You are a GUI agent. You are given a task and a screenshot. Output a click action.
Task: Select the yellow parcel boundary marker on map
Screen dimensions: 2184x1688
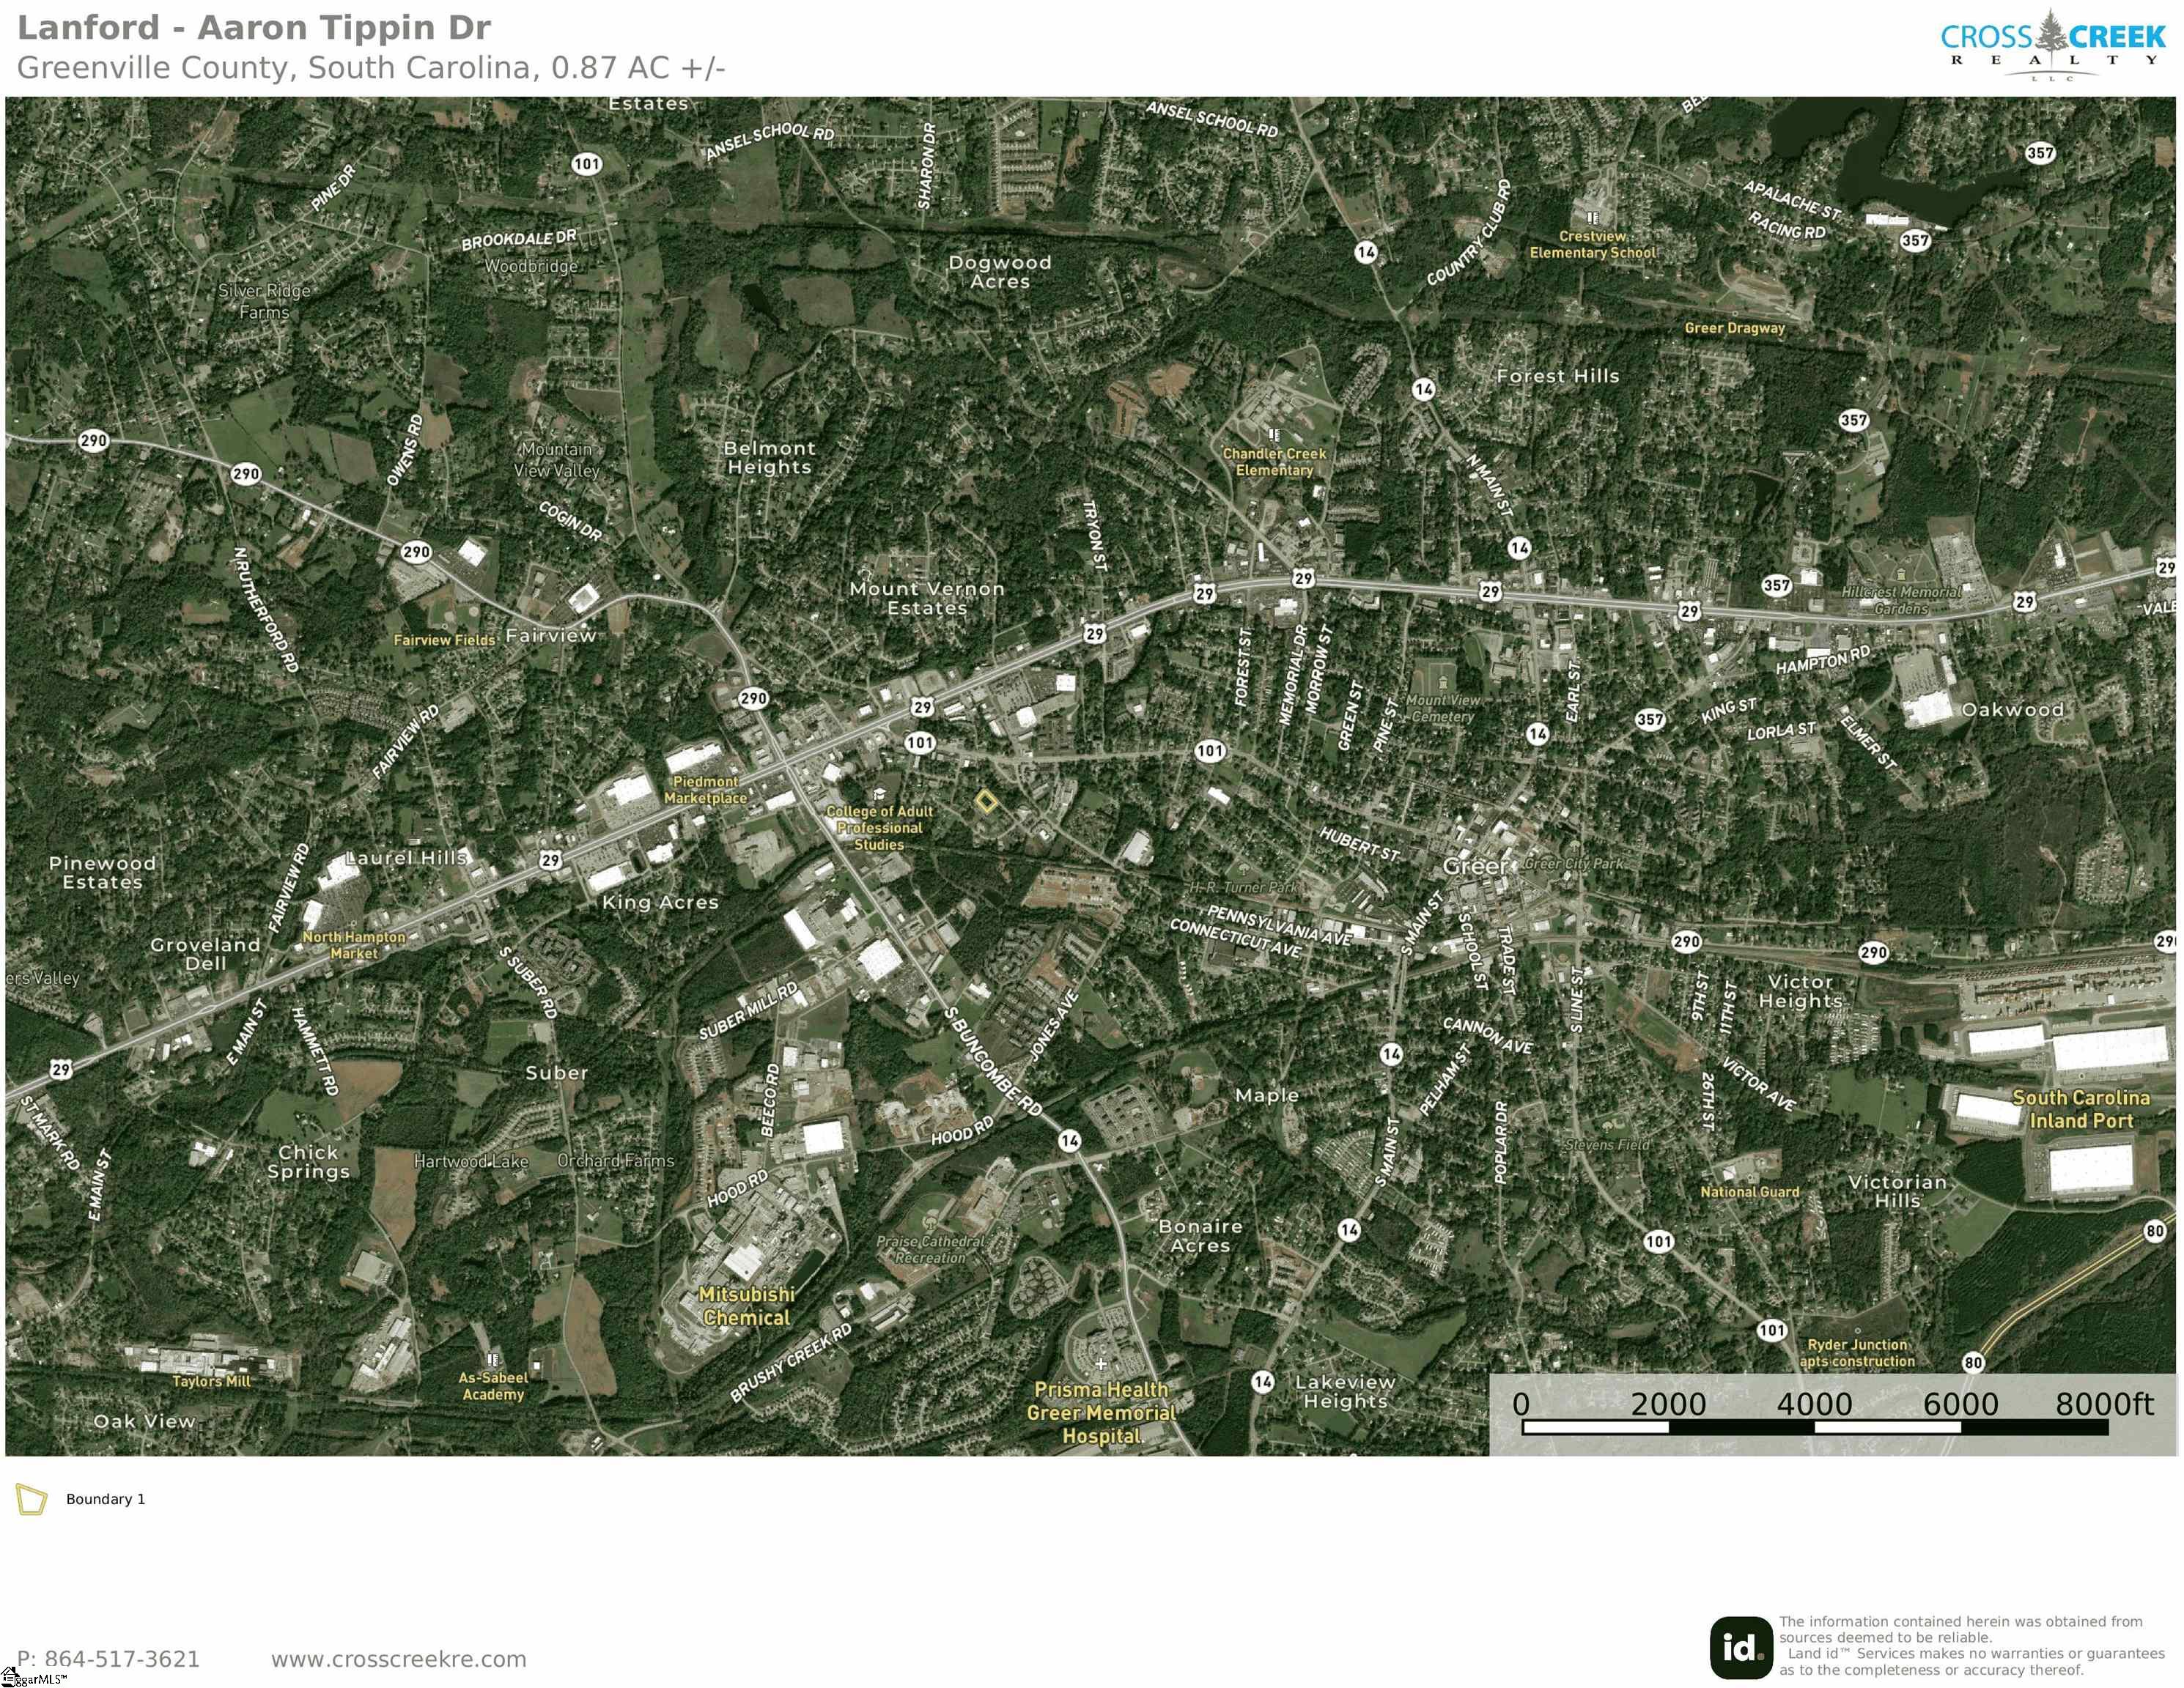pos(986,802)
